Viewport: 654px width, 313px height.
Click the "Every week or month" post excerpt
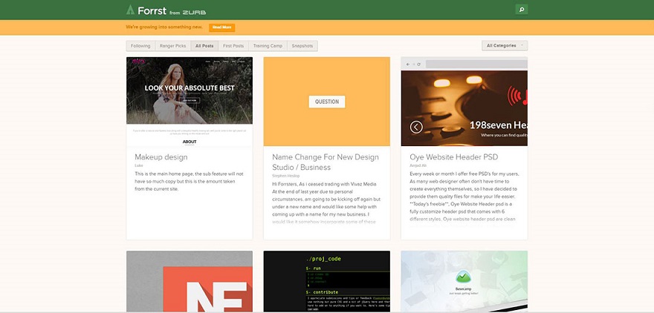tap(464, 197)
